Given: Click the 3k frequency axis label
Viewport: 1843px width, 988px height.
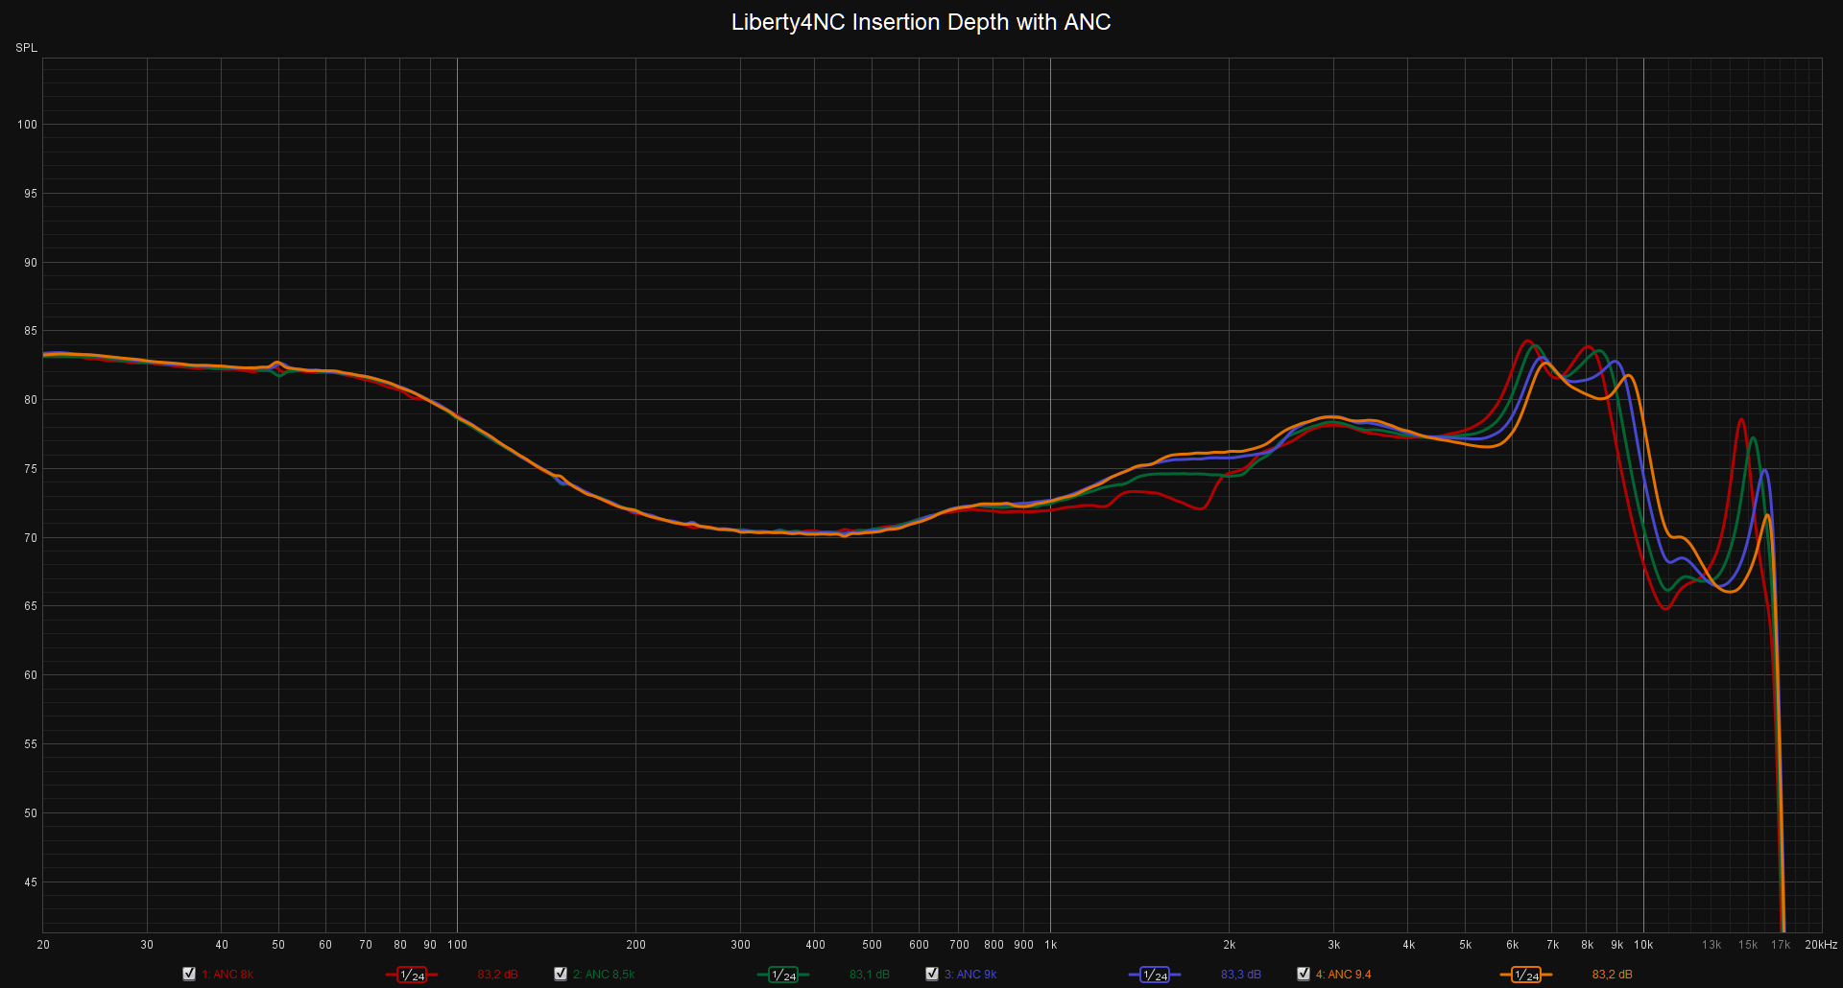Looking at the screenshot, I should click(x=1333, y=945).
